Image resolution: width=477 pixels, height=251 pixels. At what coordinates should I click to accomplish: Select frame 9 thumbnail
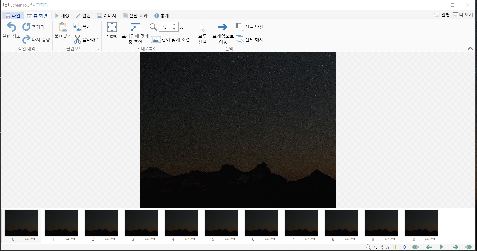click(x=381, y=223)
